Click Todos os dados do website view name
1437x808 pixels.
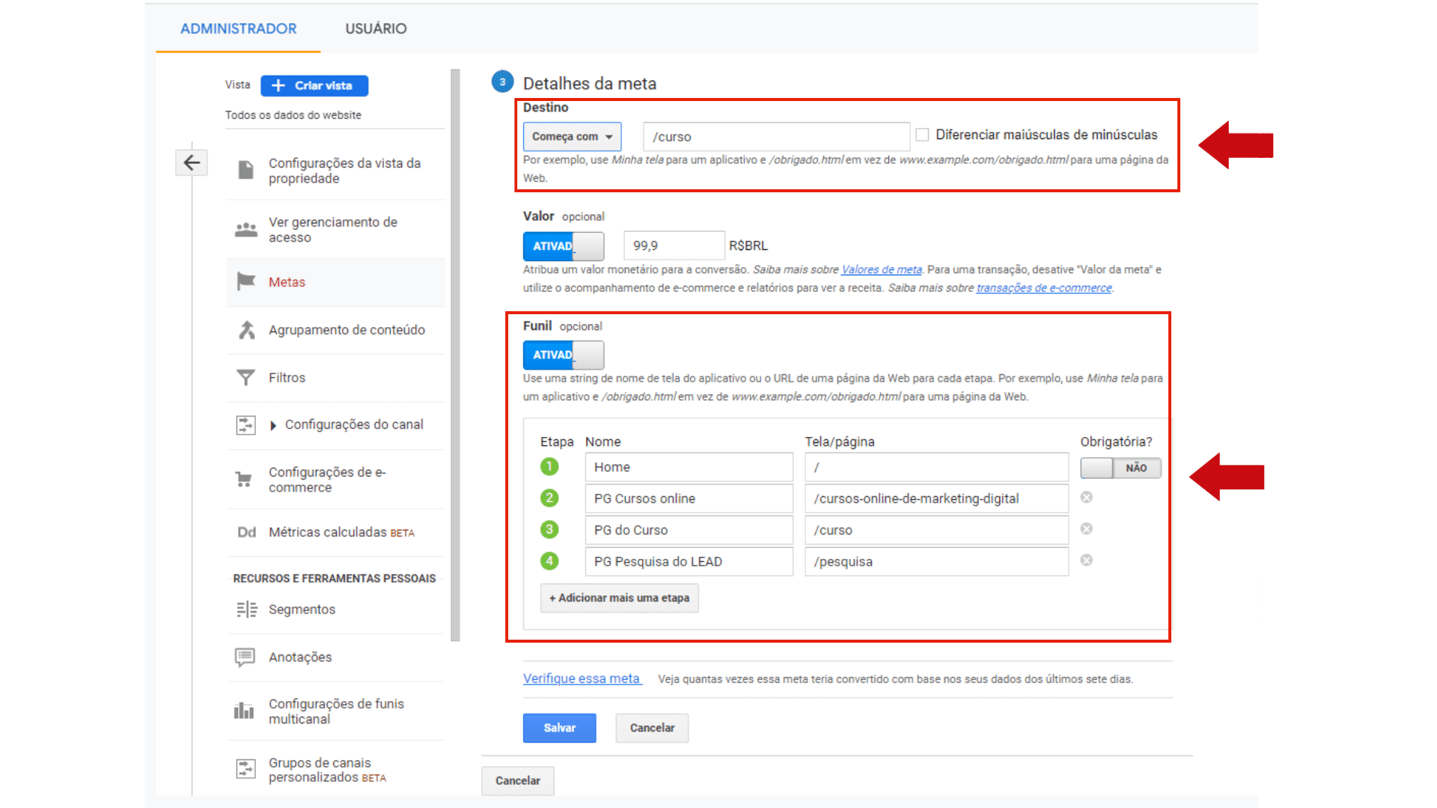293,115
